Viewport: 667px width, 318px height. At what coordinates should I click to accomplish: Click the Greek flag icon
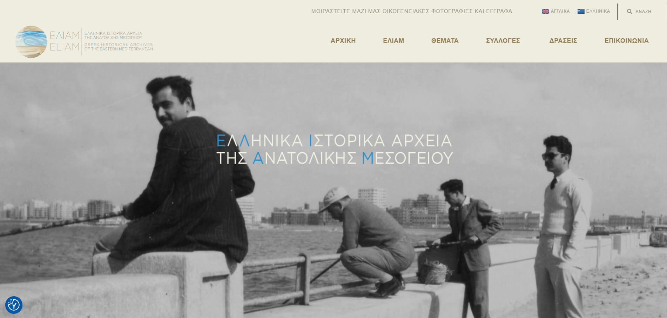[x=581, y=11]
